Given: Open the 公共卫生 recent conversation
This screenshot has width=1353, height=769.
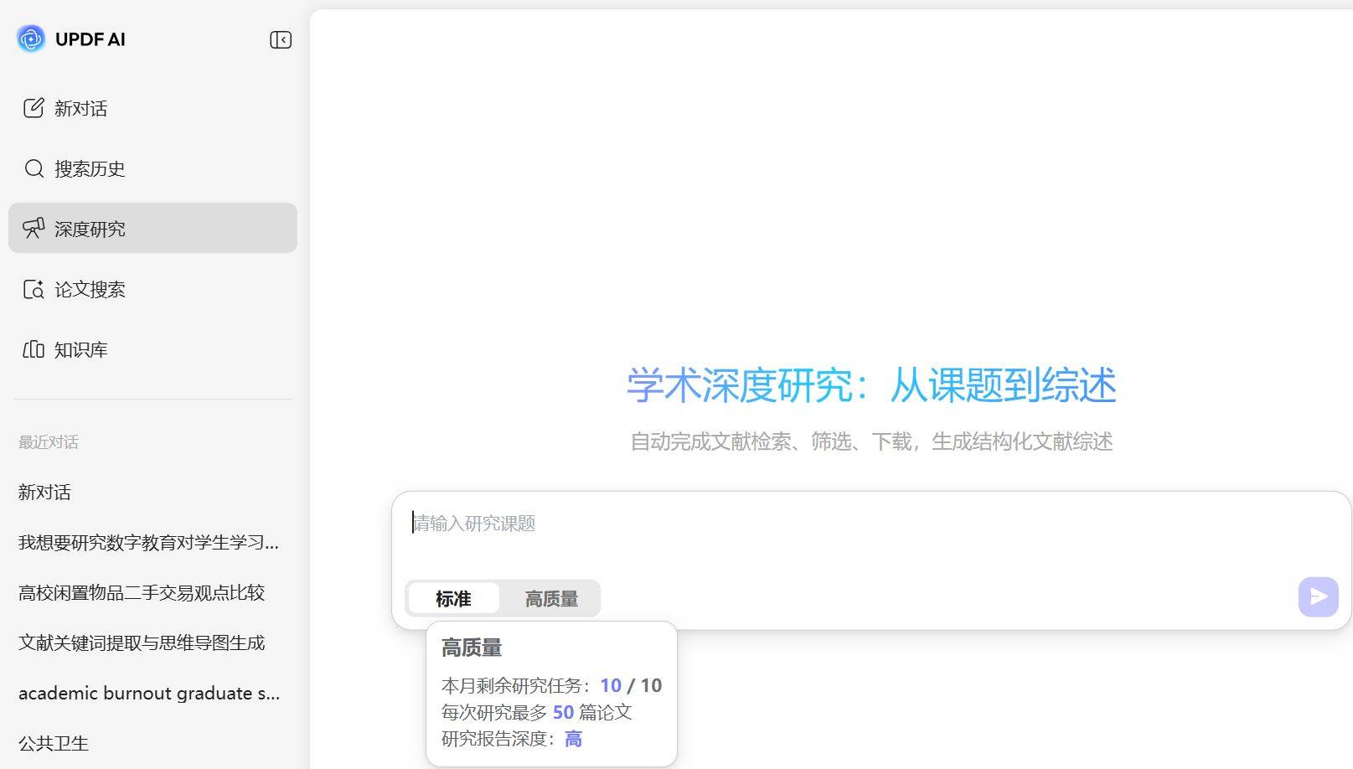Looking at the screenshot, I should point(54,744).
